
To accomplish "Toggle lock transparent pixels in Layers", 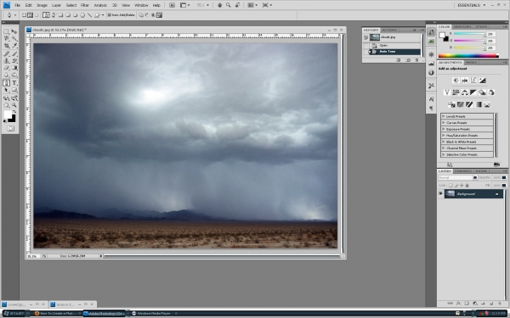I will click(450, 185).
